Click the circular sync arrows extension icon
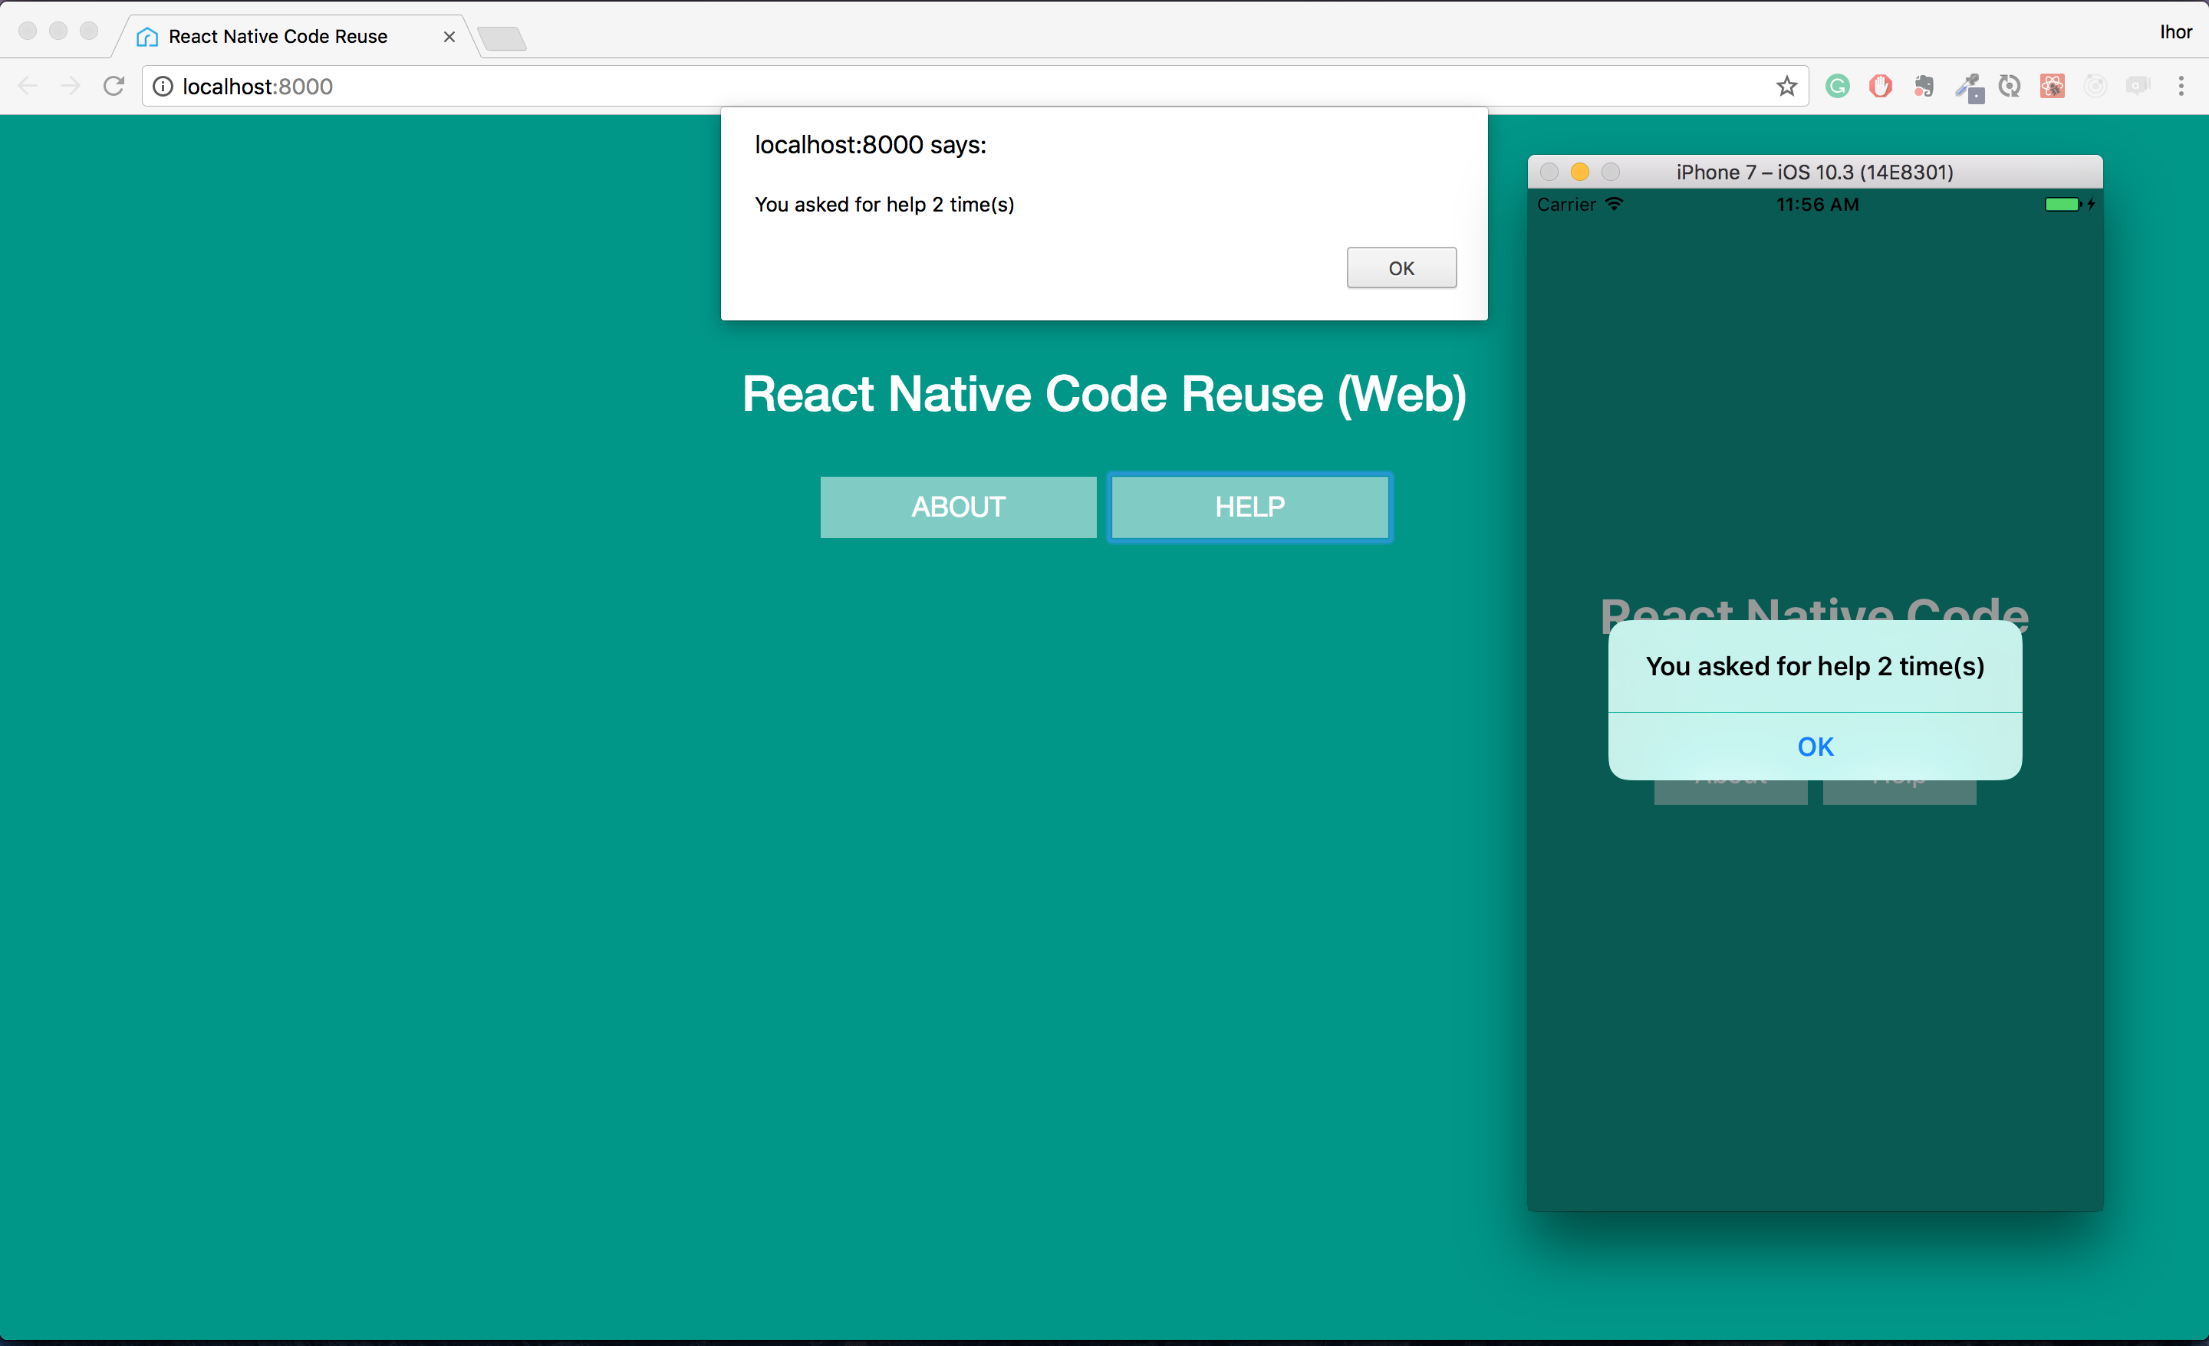The height and width of the screenshot is (1346, 2209). pyautogui.click(x=2009, y=86)
